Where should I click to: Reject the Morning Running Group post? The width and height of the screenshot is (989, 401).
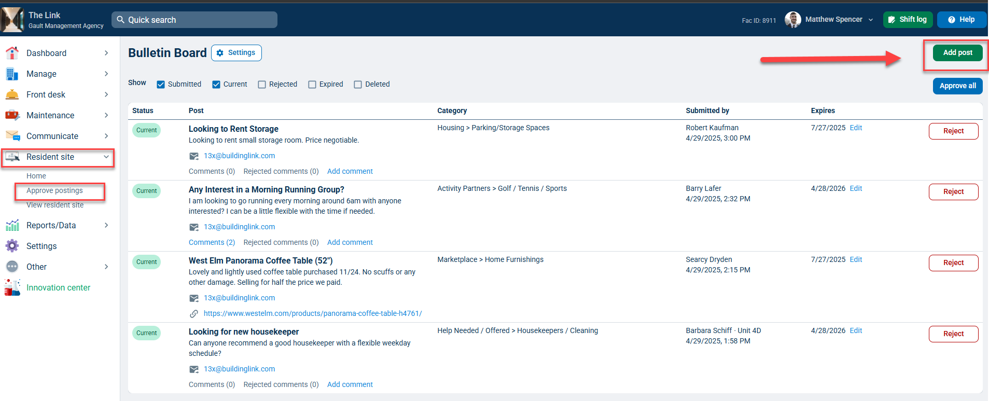coord(953,192)
